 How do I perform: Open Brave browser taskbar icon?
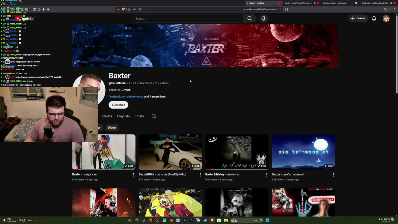(212, 220)
